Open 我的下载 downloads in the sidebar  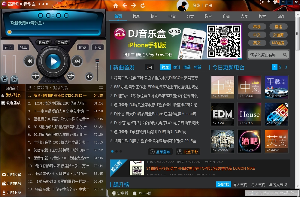point(12,192)
